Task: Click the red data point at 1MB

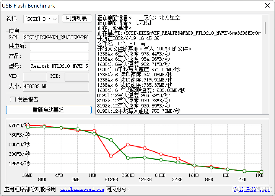Action: pos(94,131)
